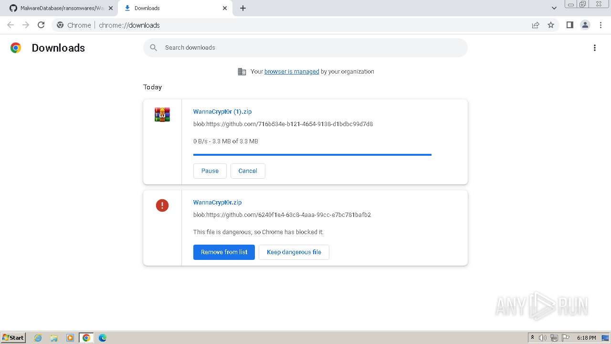Click the managed organization building icon
611x344 pixels.
pyautogui.click(x=242, y=72)
